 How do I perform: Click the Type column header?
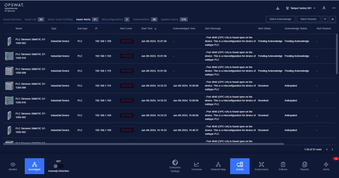coord(54,28)
